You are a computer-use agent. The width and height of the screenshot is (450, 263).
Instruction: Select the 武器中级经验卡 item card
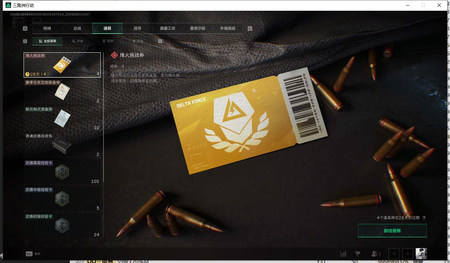[62, 199]
